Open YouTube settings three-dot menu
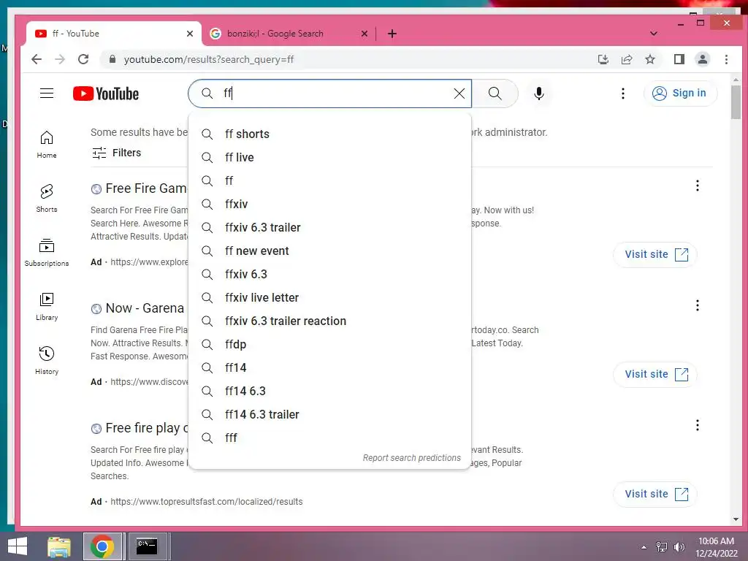This screenshot has height=561, width=748. pyautogui.click(x=622, y=93)
